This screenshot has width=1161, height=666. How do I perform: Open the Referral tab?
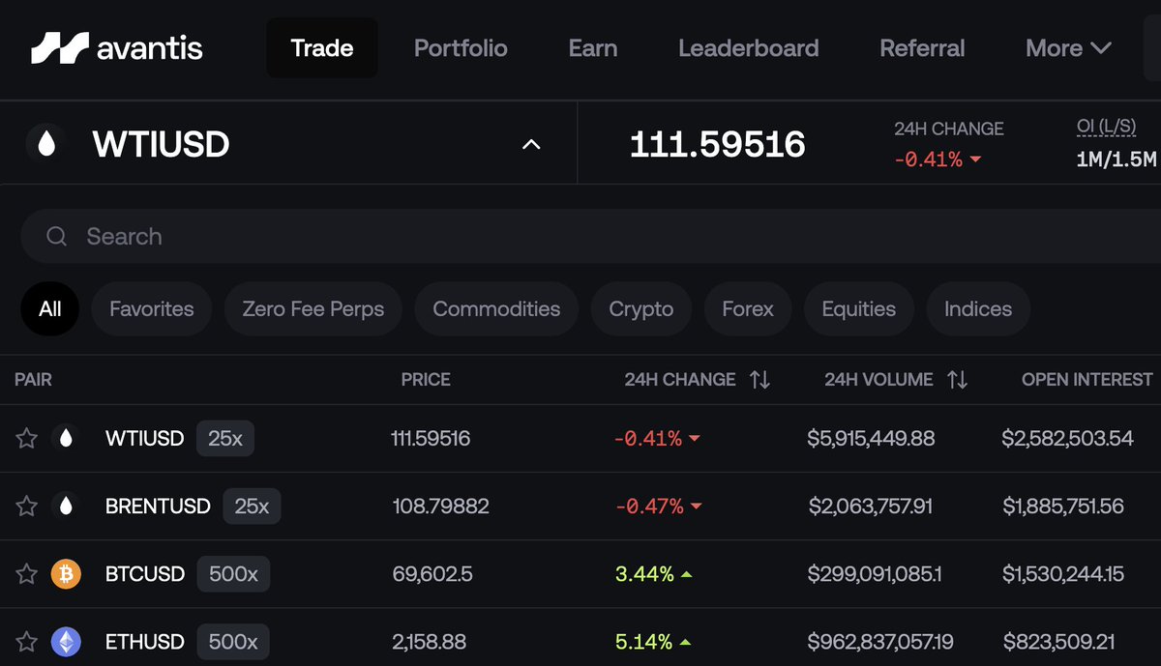(922, 47)
